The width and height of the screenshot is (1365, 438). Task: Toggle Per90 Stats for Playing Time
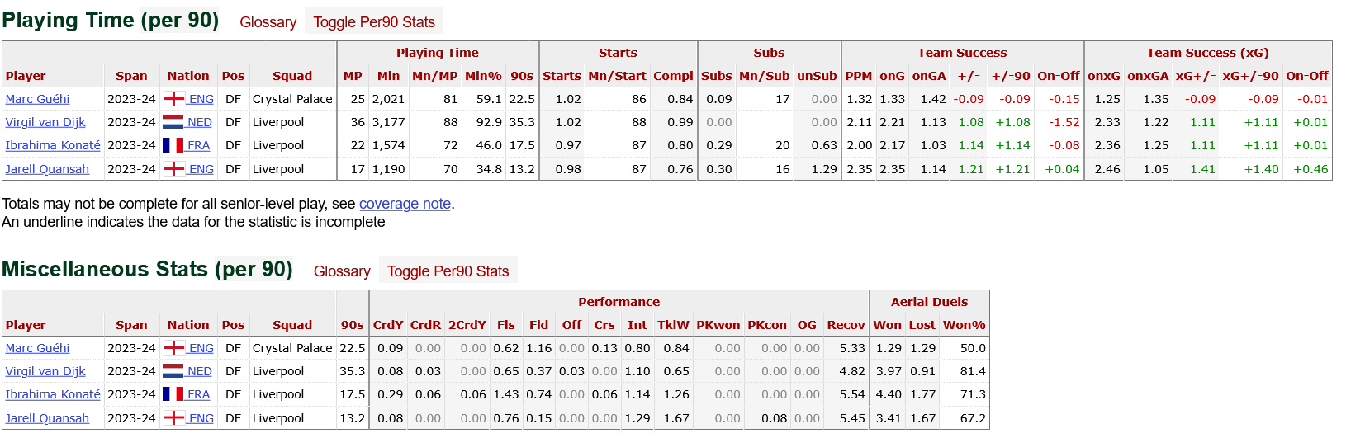click(374, 22)
